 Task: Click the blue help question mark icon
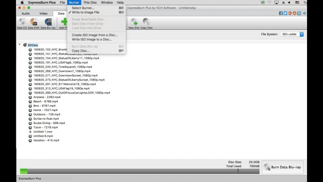(304, 13)
